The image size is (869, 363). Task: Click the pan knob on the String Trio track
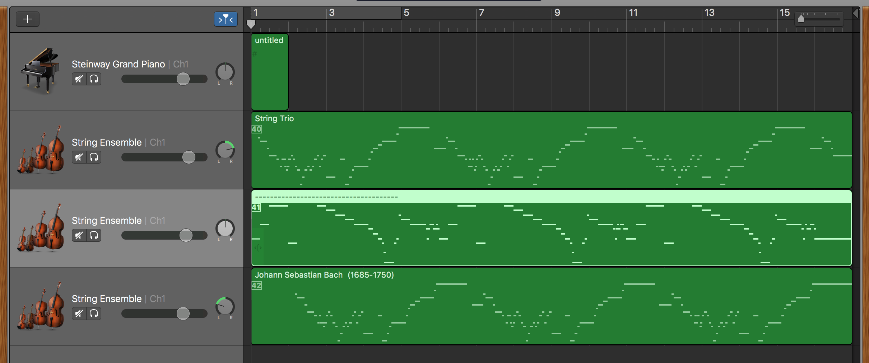click(x=225, y=150)
